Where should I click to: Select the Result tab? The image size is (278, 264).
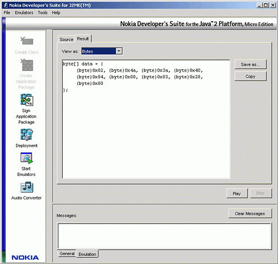(x=83, y=39)
